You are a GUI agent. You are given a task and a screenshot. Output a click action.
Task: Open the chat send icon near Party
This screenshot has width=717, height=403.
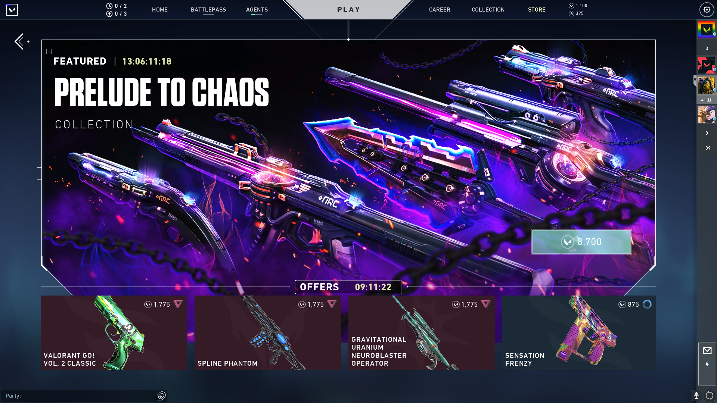pos(161,396)
